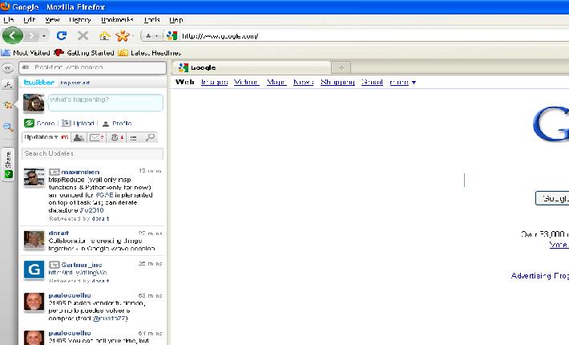
Task: Click the real-time web search field
Action: click(92, 67)
